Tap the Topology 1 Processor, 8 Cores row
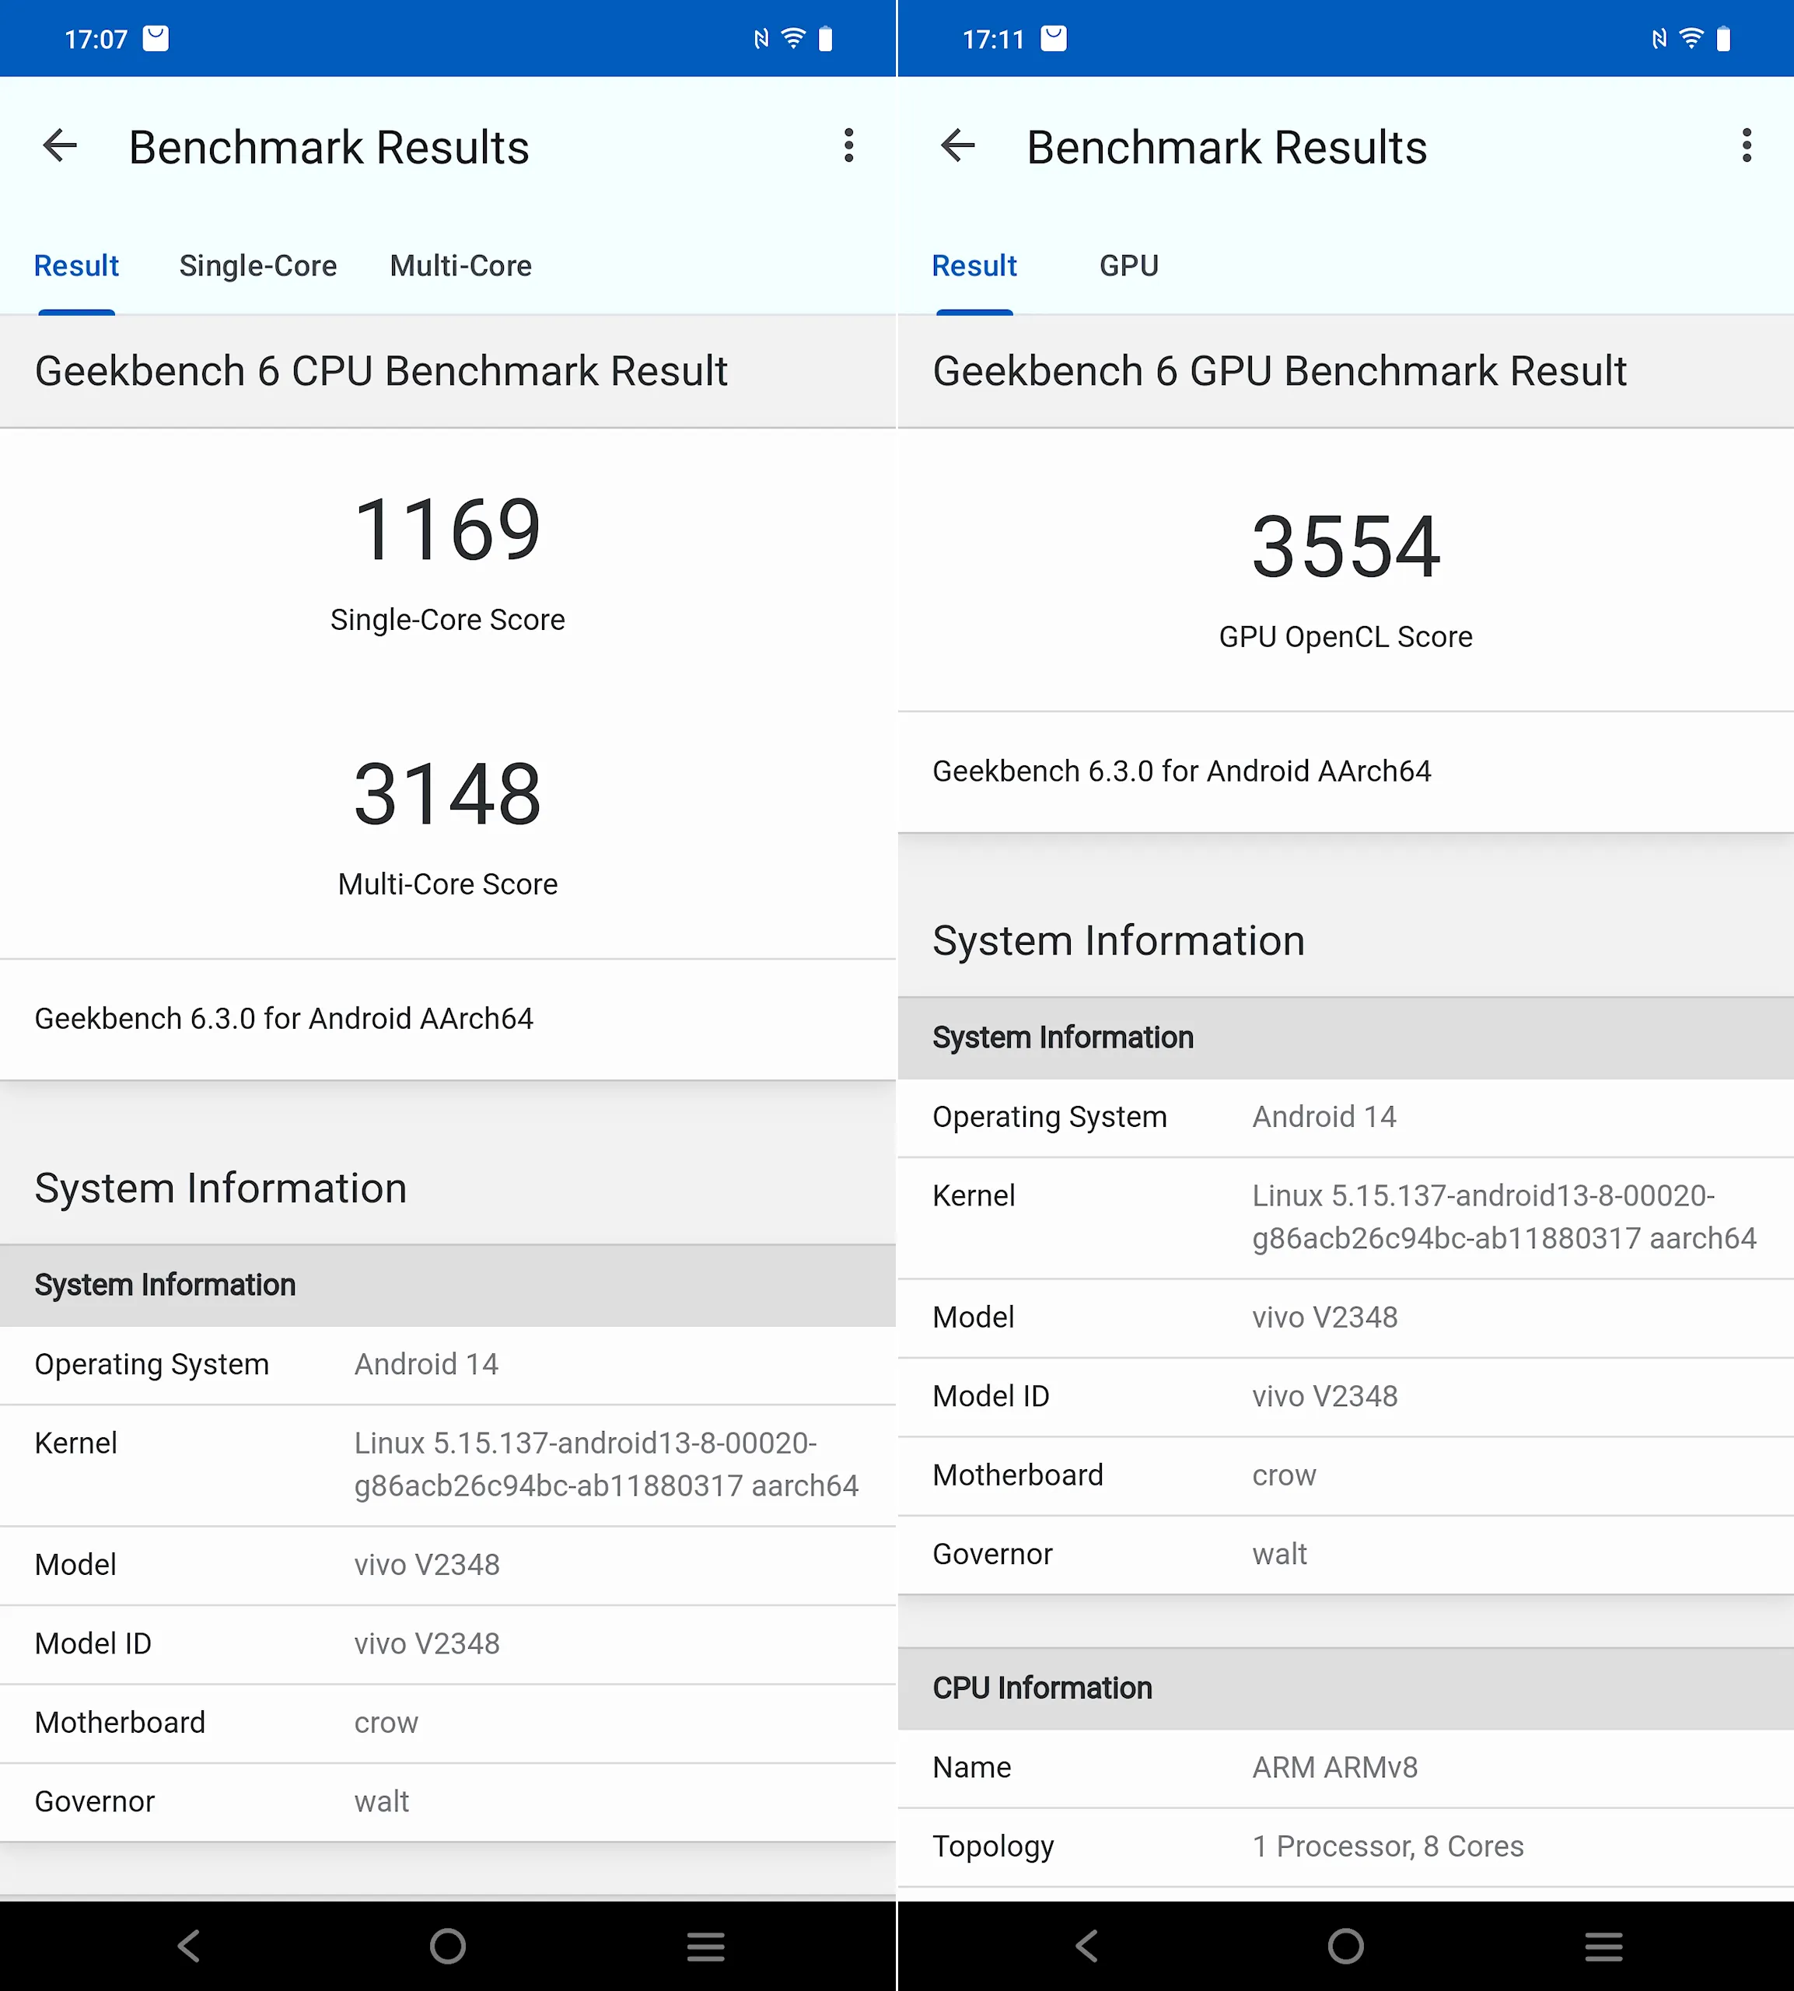 [1345, 1846]
